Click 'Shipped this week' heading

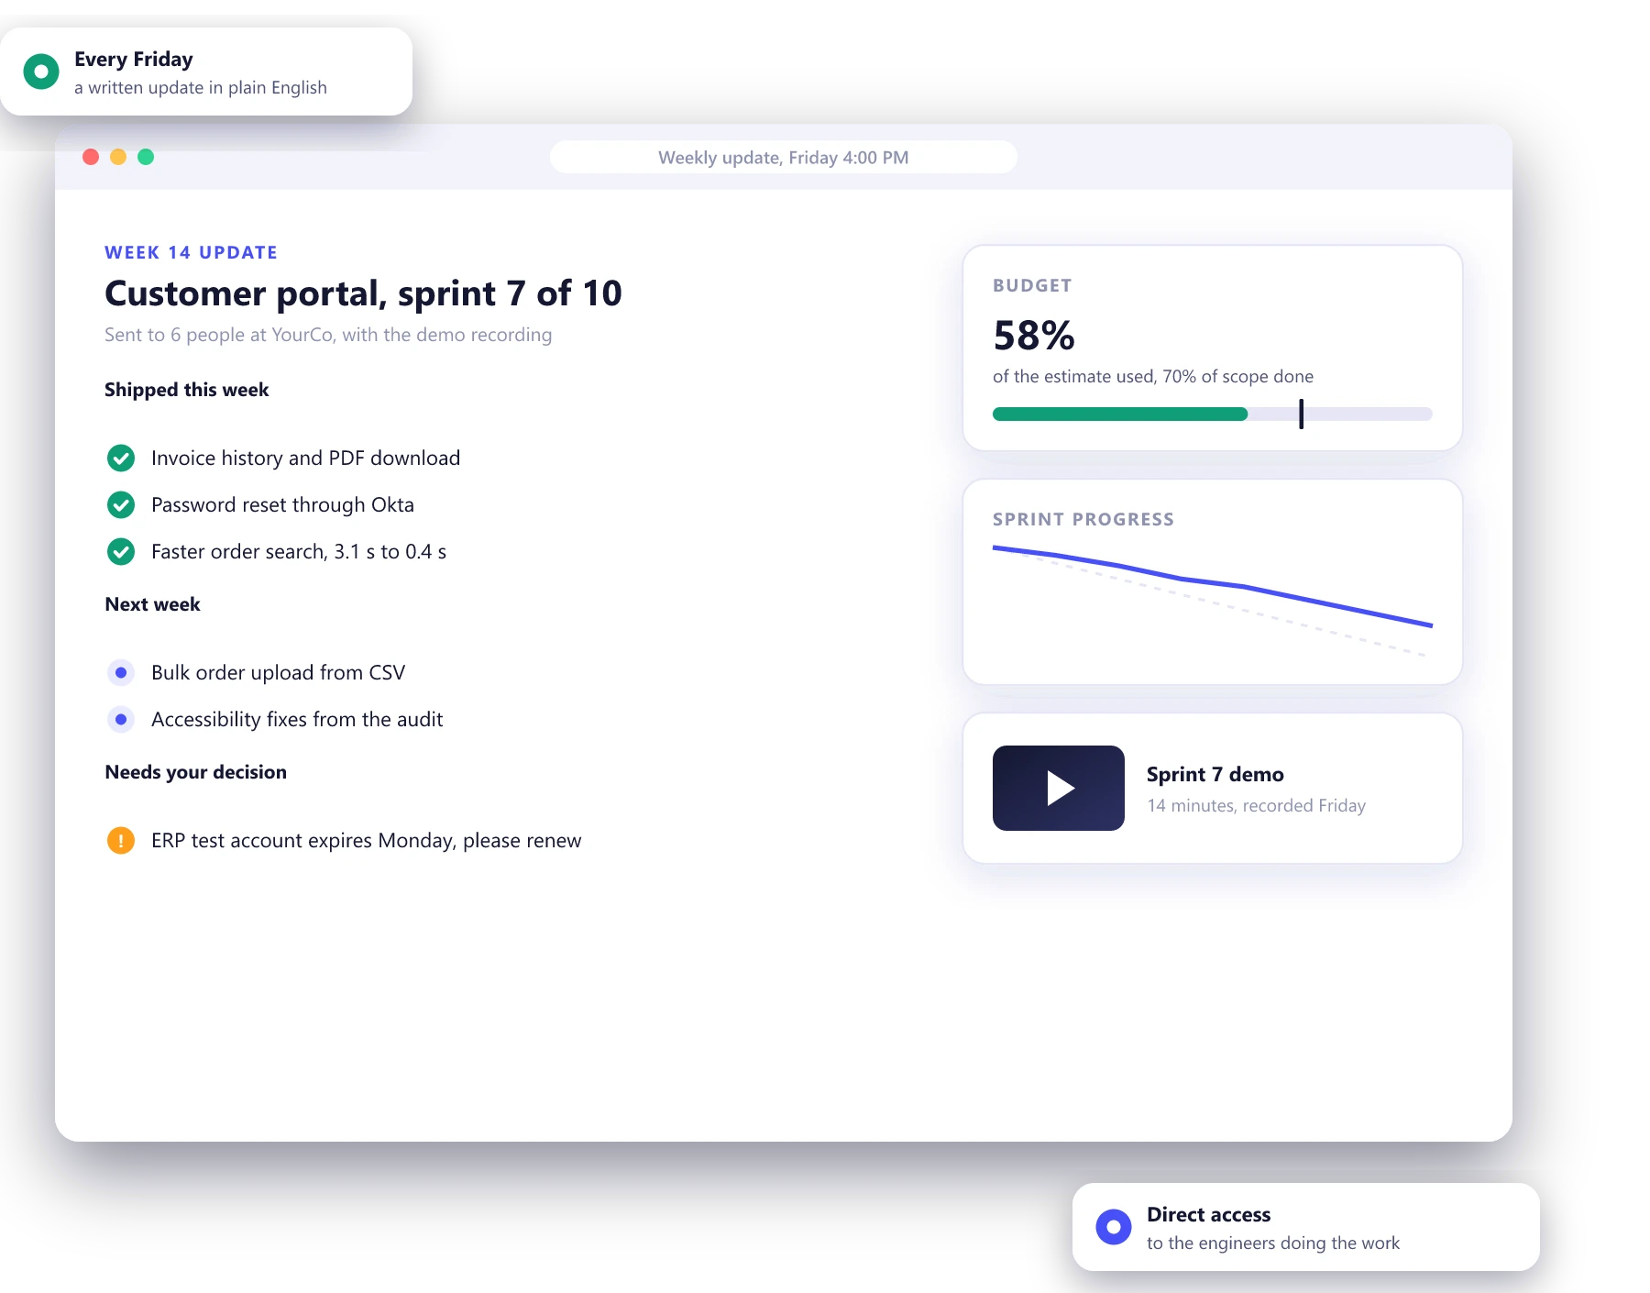click(x=186, y=390)
